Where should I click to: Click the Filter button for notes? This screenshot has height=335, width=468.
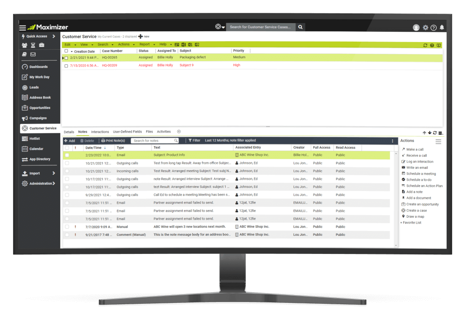(x=194, y=140)
